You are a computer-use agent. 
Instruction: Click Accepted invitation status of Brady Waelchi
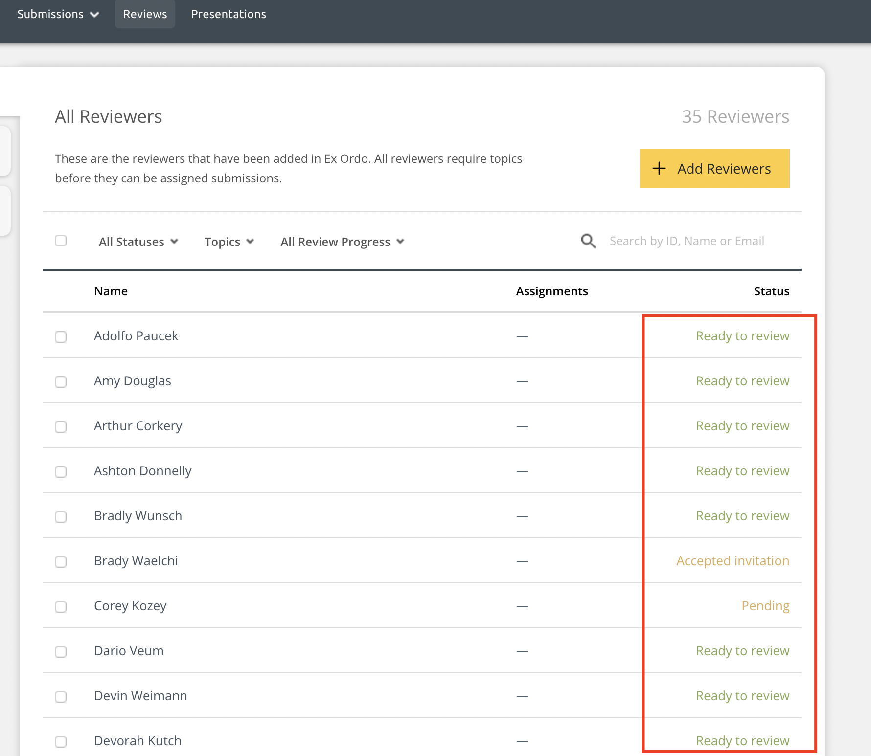(x=733, y=561)
